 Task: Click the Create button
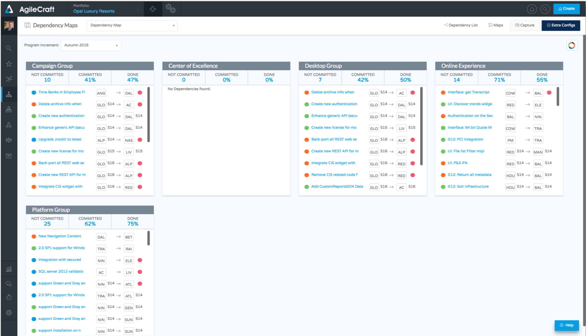pyautogui.click(x=566, y=9)
